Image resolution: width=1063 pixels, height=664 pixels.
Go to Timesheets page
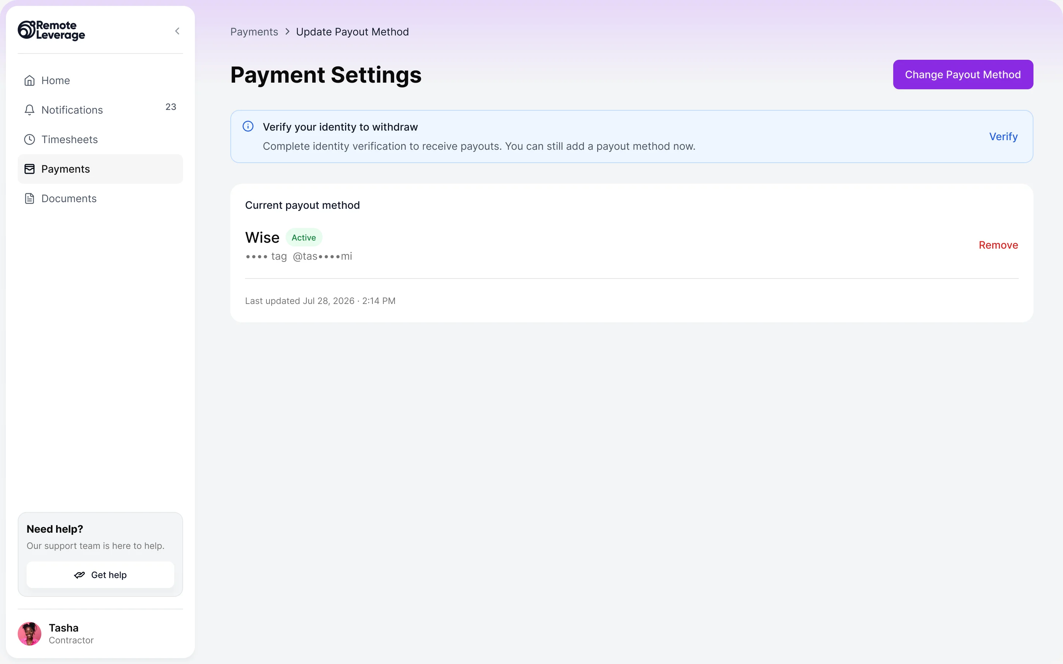(x=100, y=139)
